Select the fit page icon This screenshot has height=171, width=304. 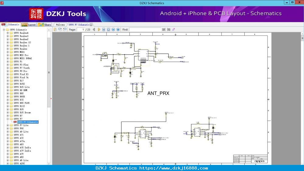(109, 30)
